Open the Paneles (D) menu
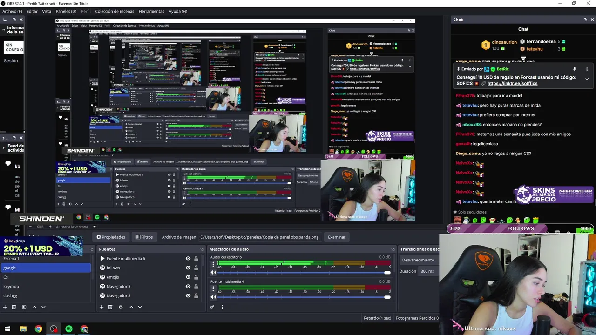Screen dimensions: 596x335 coord(66,11)
